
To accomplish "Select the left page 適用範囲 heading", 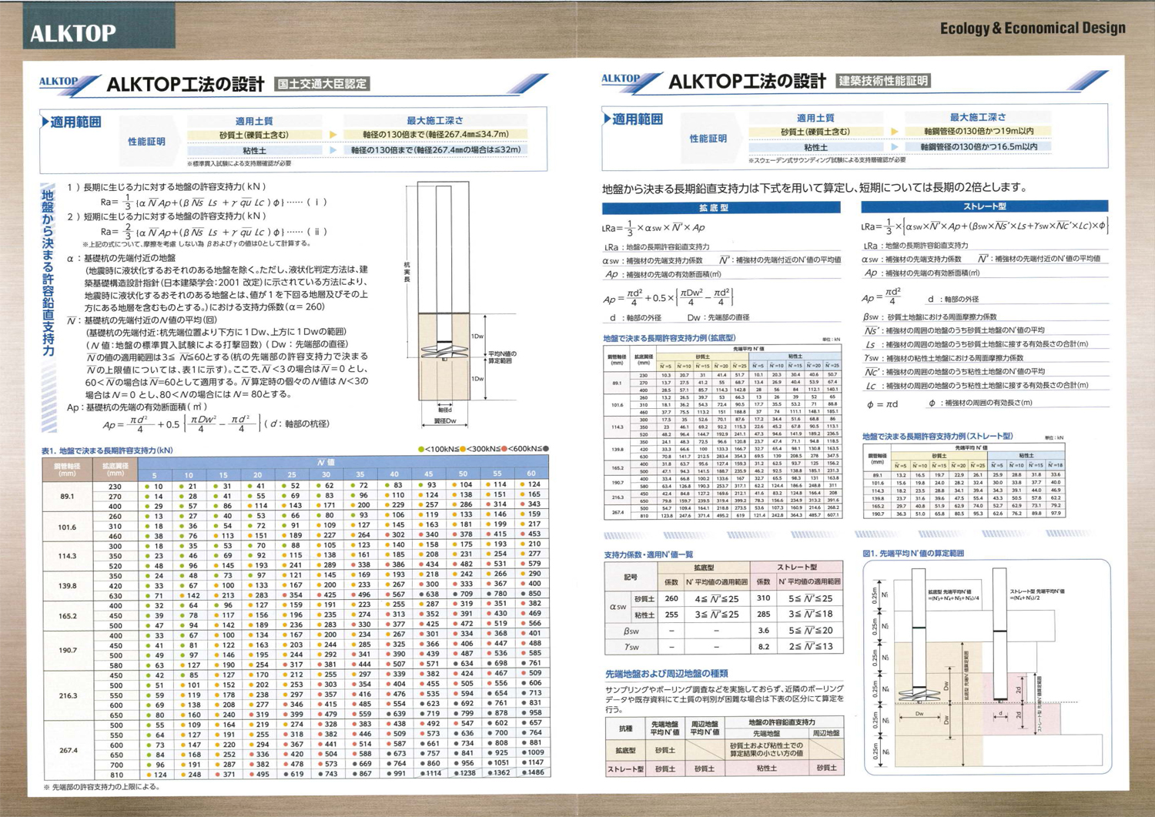I will pos(72,122).
